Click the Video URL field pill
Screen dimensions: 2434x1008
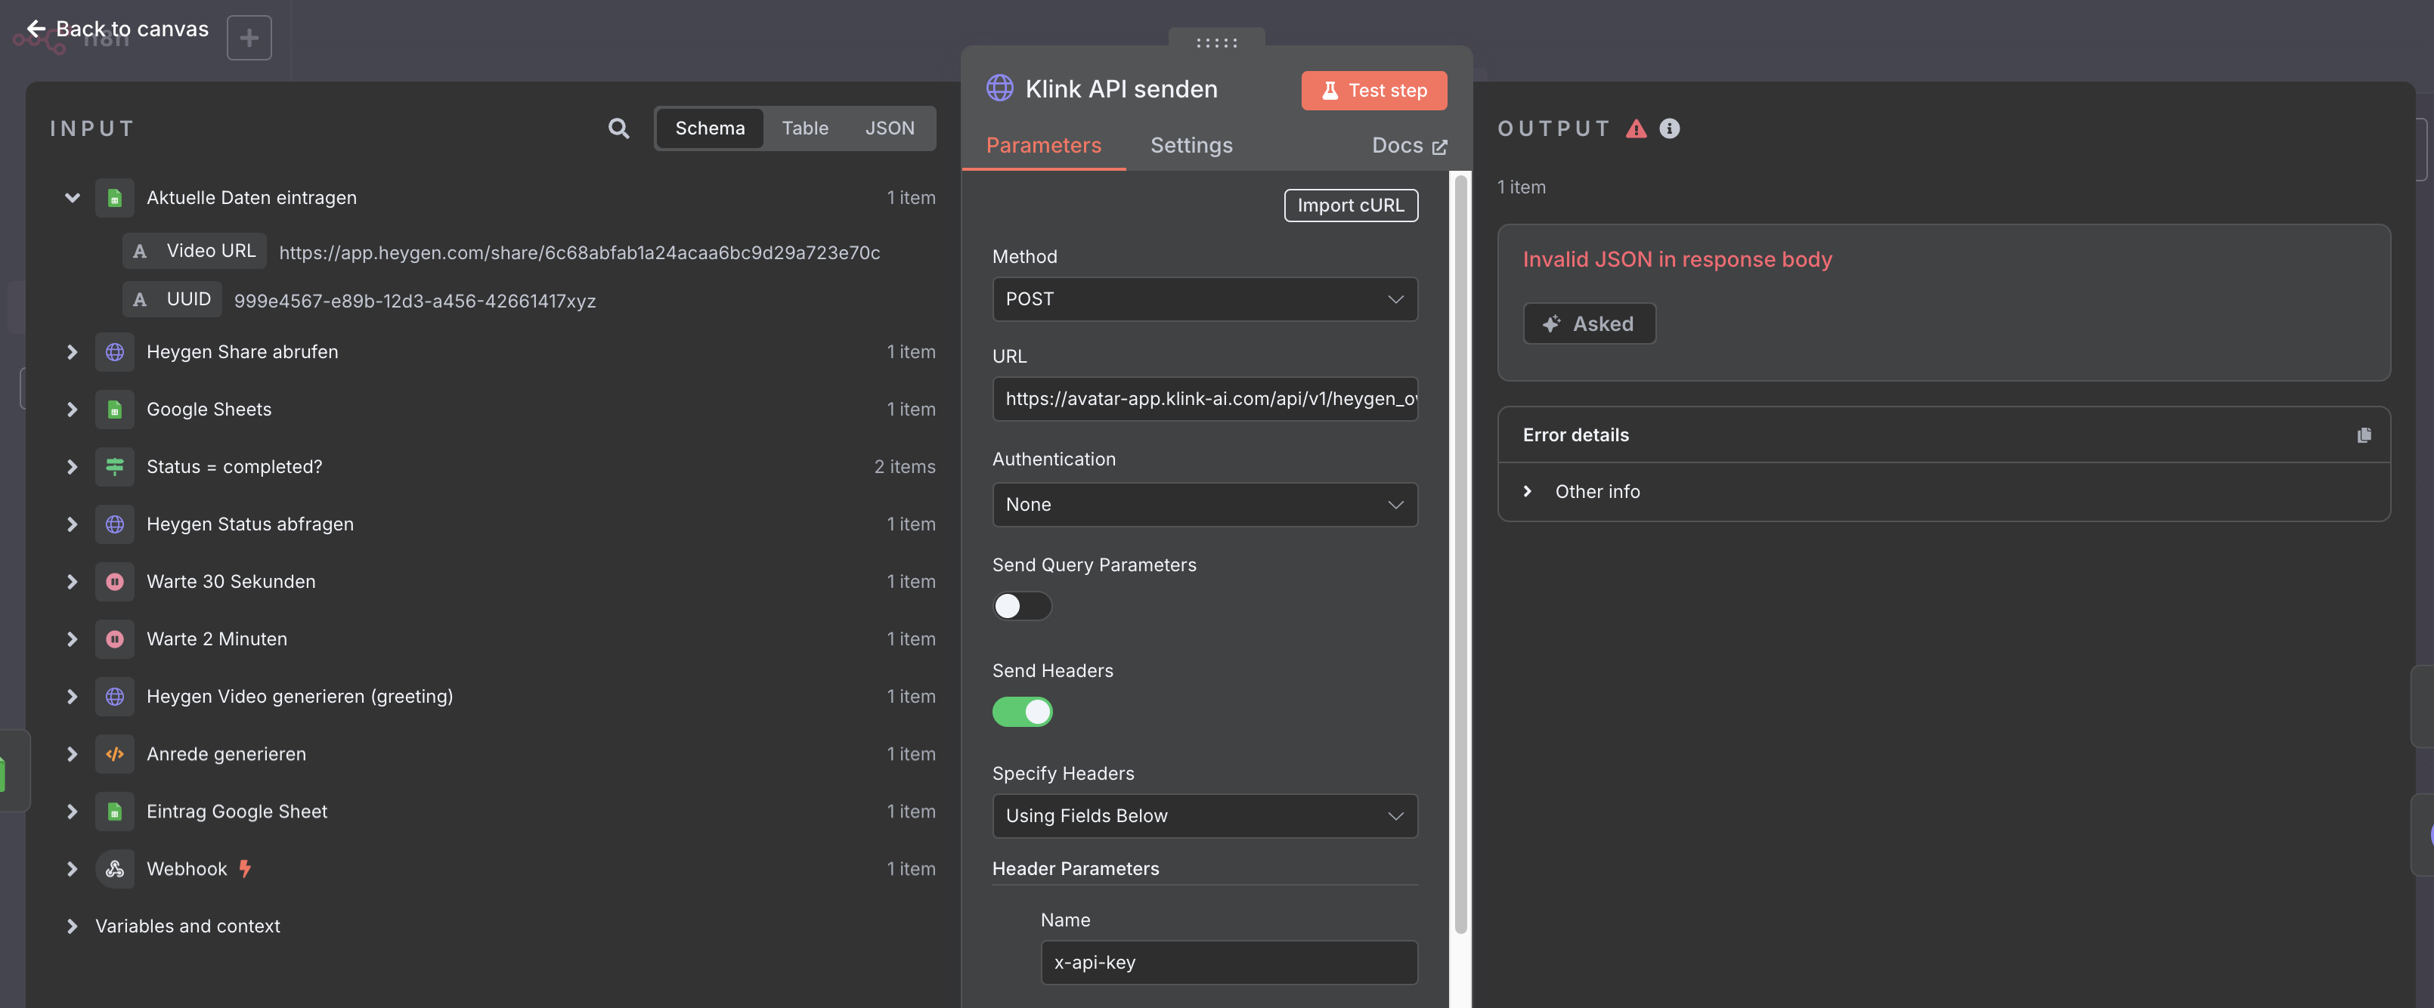(195, 252)
